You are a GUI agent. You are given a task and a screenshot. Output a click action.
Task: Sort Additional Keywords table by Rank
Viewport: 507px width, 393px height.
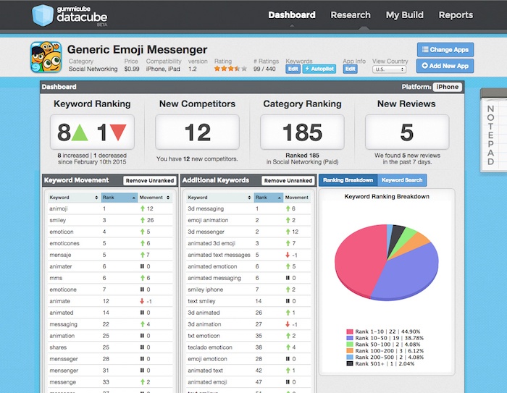click(x=268, y=198)
